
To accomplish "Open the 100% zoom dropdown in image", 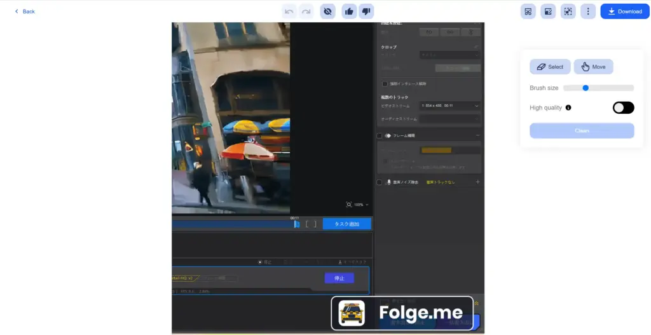I will click(x=358, y=205).
